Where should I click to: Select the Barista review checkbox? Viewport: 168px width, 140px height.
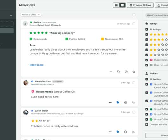click(x=134, y=24)
